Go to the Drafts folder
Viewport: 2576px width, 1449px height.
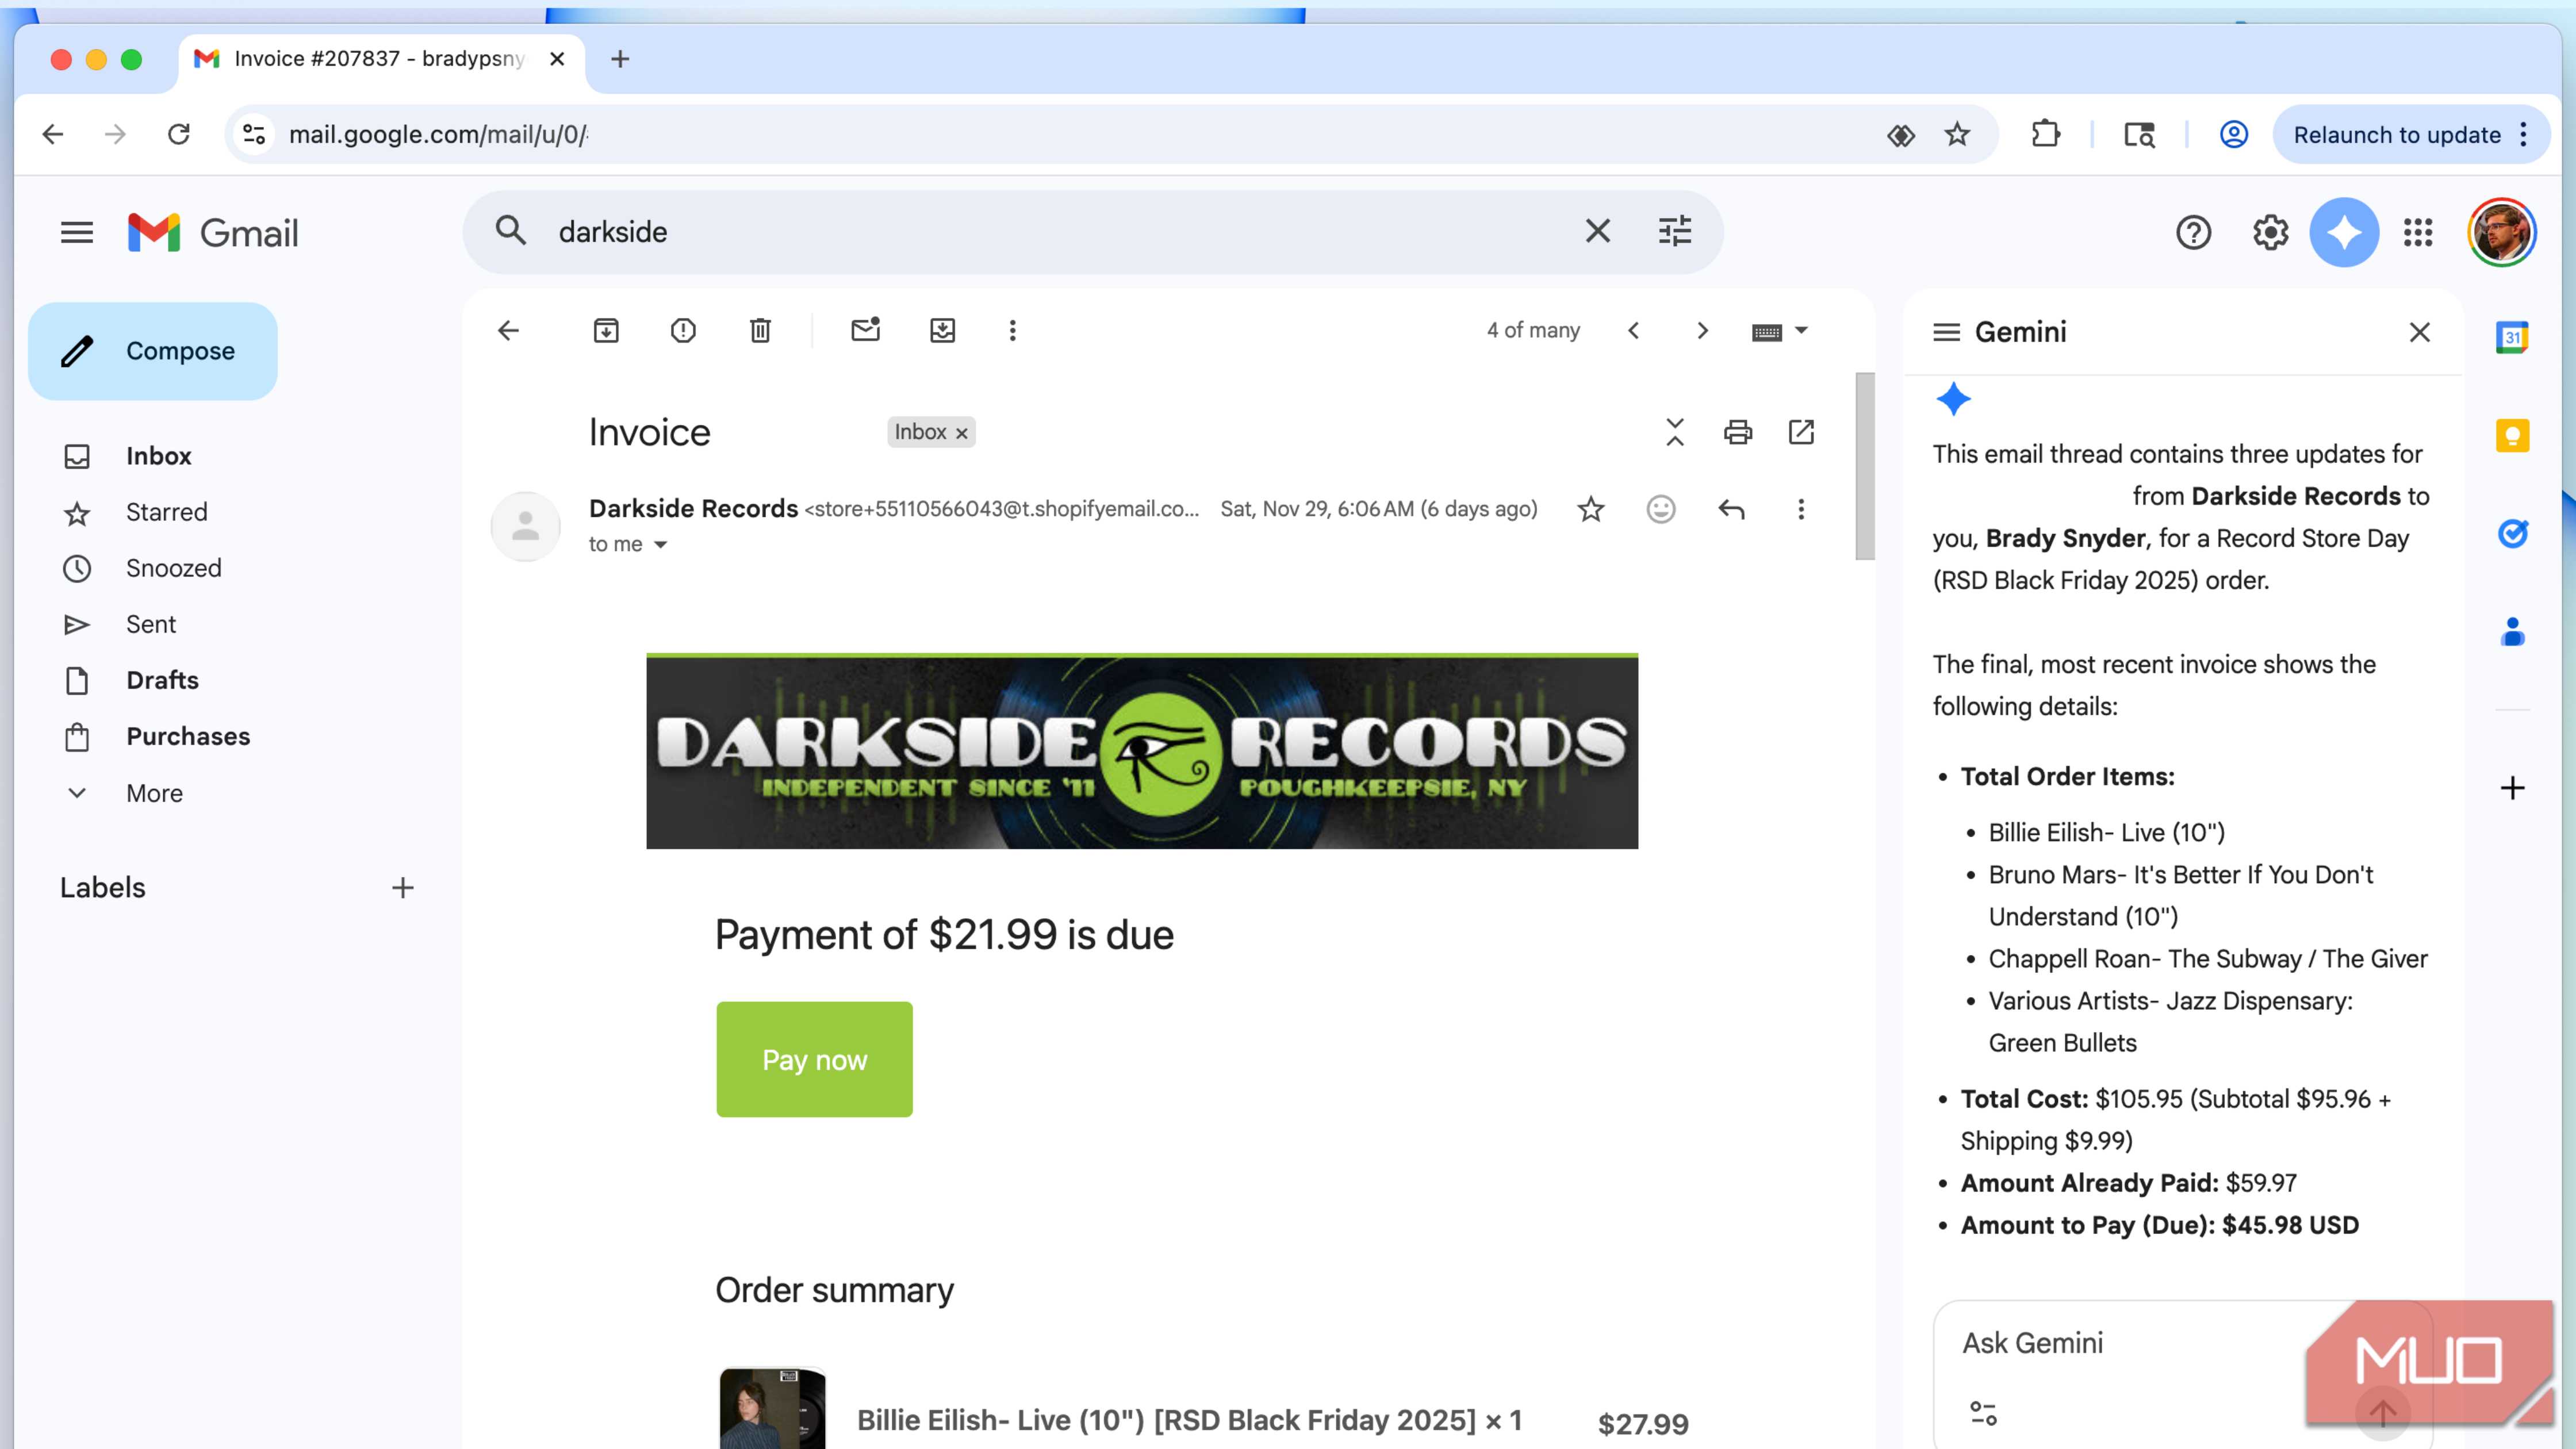pyautogui.click(x=162, y=680)
